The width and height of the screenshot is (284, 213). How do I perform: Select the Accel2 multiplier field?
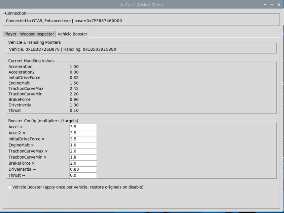pyautogui.click(x=83, y=133)
